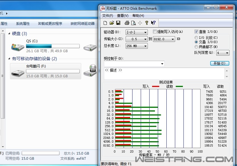Click the yellow question mark Help icon
237x166 pixels.
tap(147, 23)
